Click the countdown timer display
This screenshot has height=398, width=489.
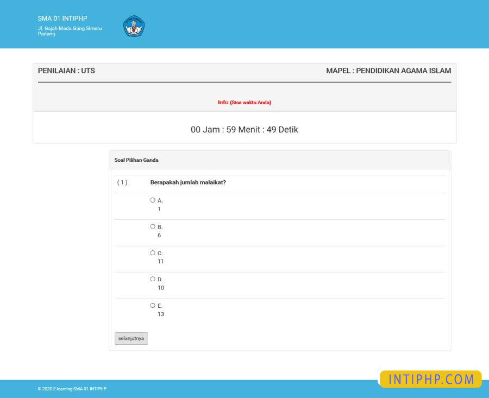click(244, 130)
